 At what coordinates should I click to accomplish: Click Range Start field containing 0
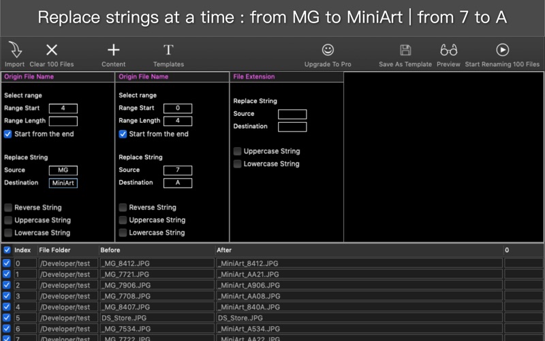[x=178, y=108]
